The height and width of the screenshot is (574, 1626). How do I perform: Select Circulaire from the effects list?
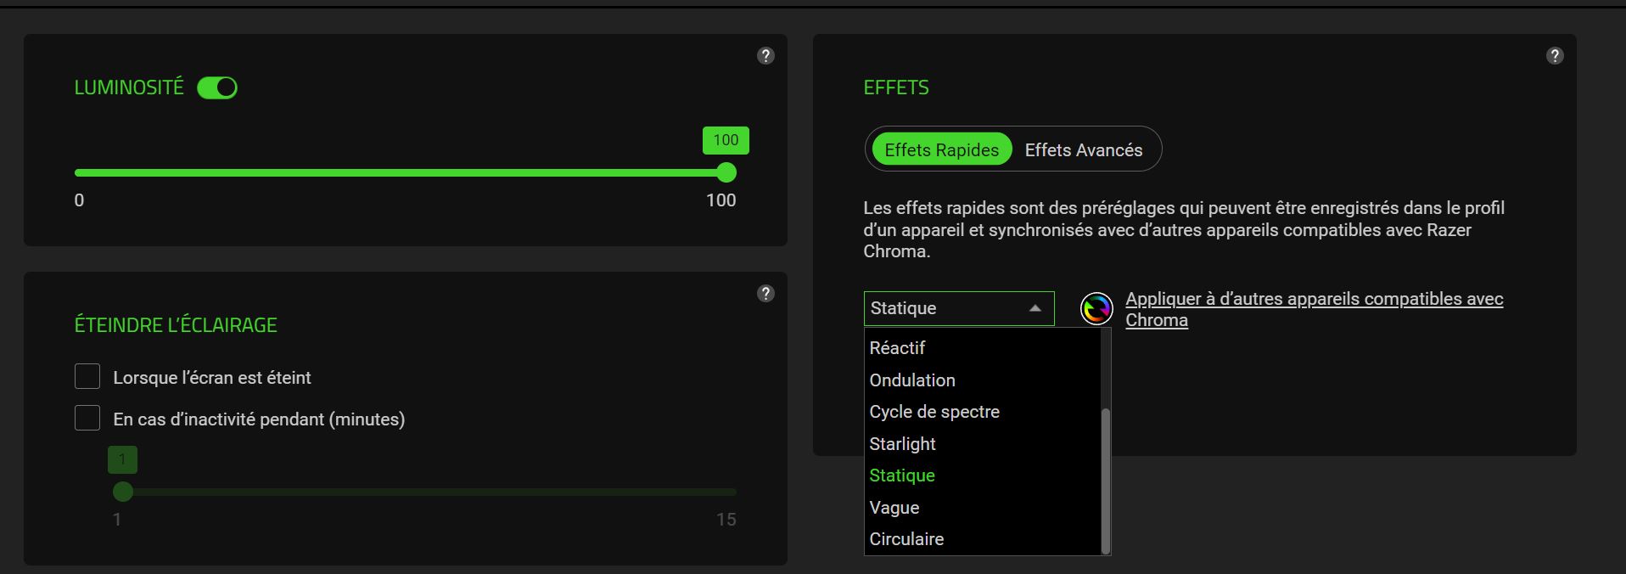tap(906, 539)
